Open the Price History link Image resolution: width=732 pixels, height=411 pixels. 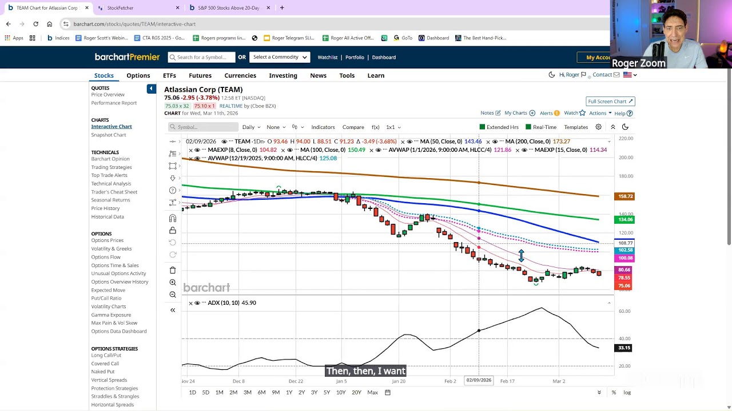click(105, 208)
